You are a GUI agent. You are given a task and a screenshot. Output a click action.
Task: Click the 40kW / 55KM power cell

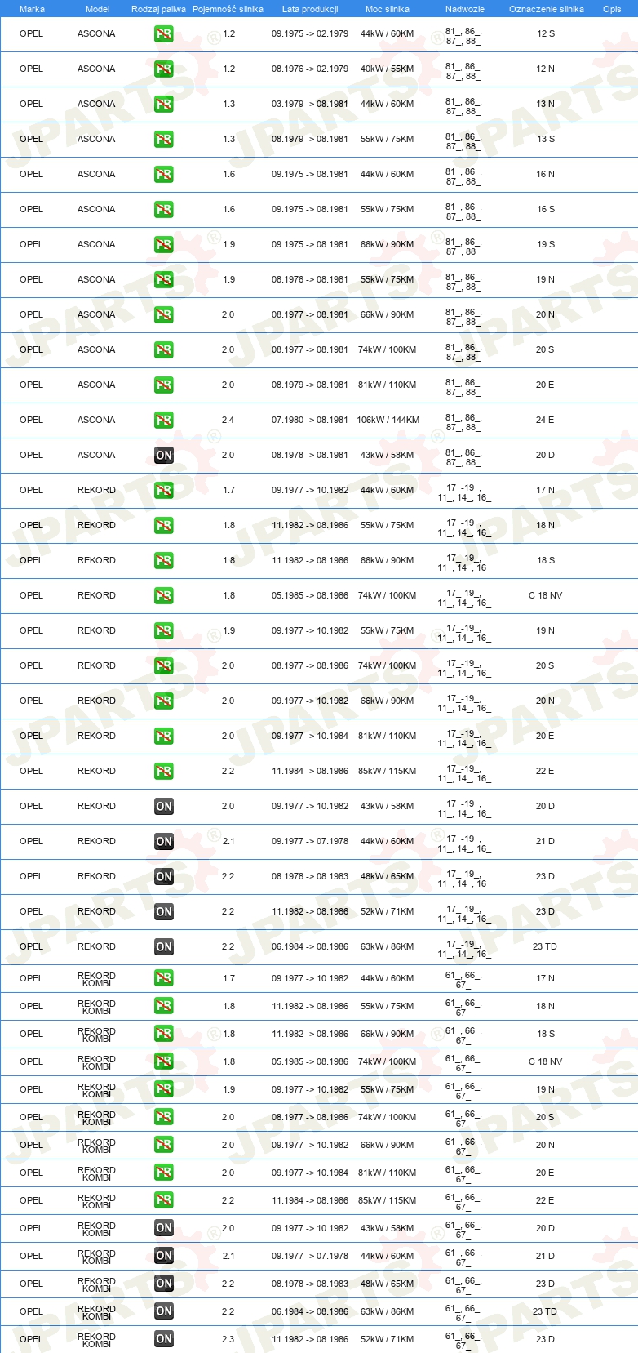click(x=387, y=69)
